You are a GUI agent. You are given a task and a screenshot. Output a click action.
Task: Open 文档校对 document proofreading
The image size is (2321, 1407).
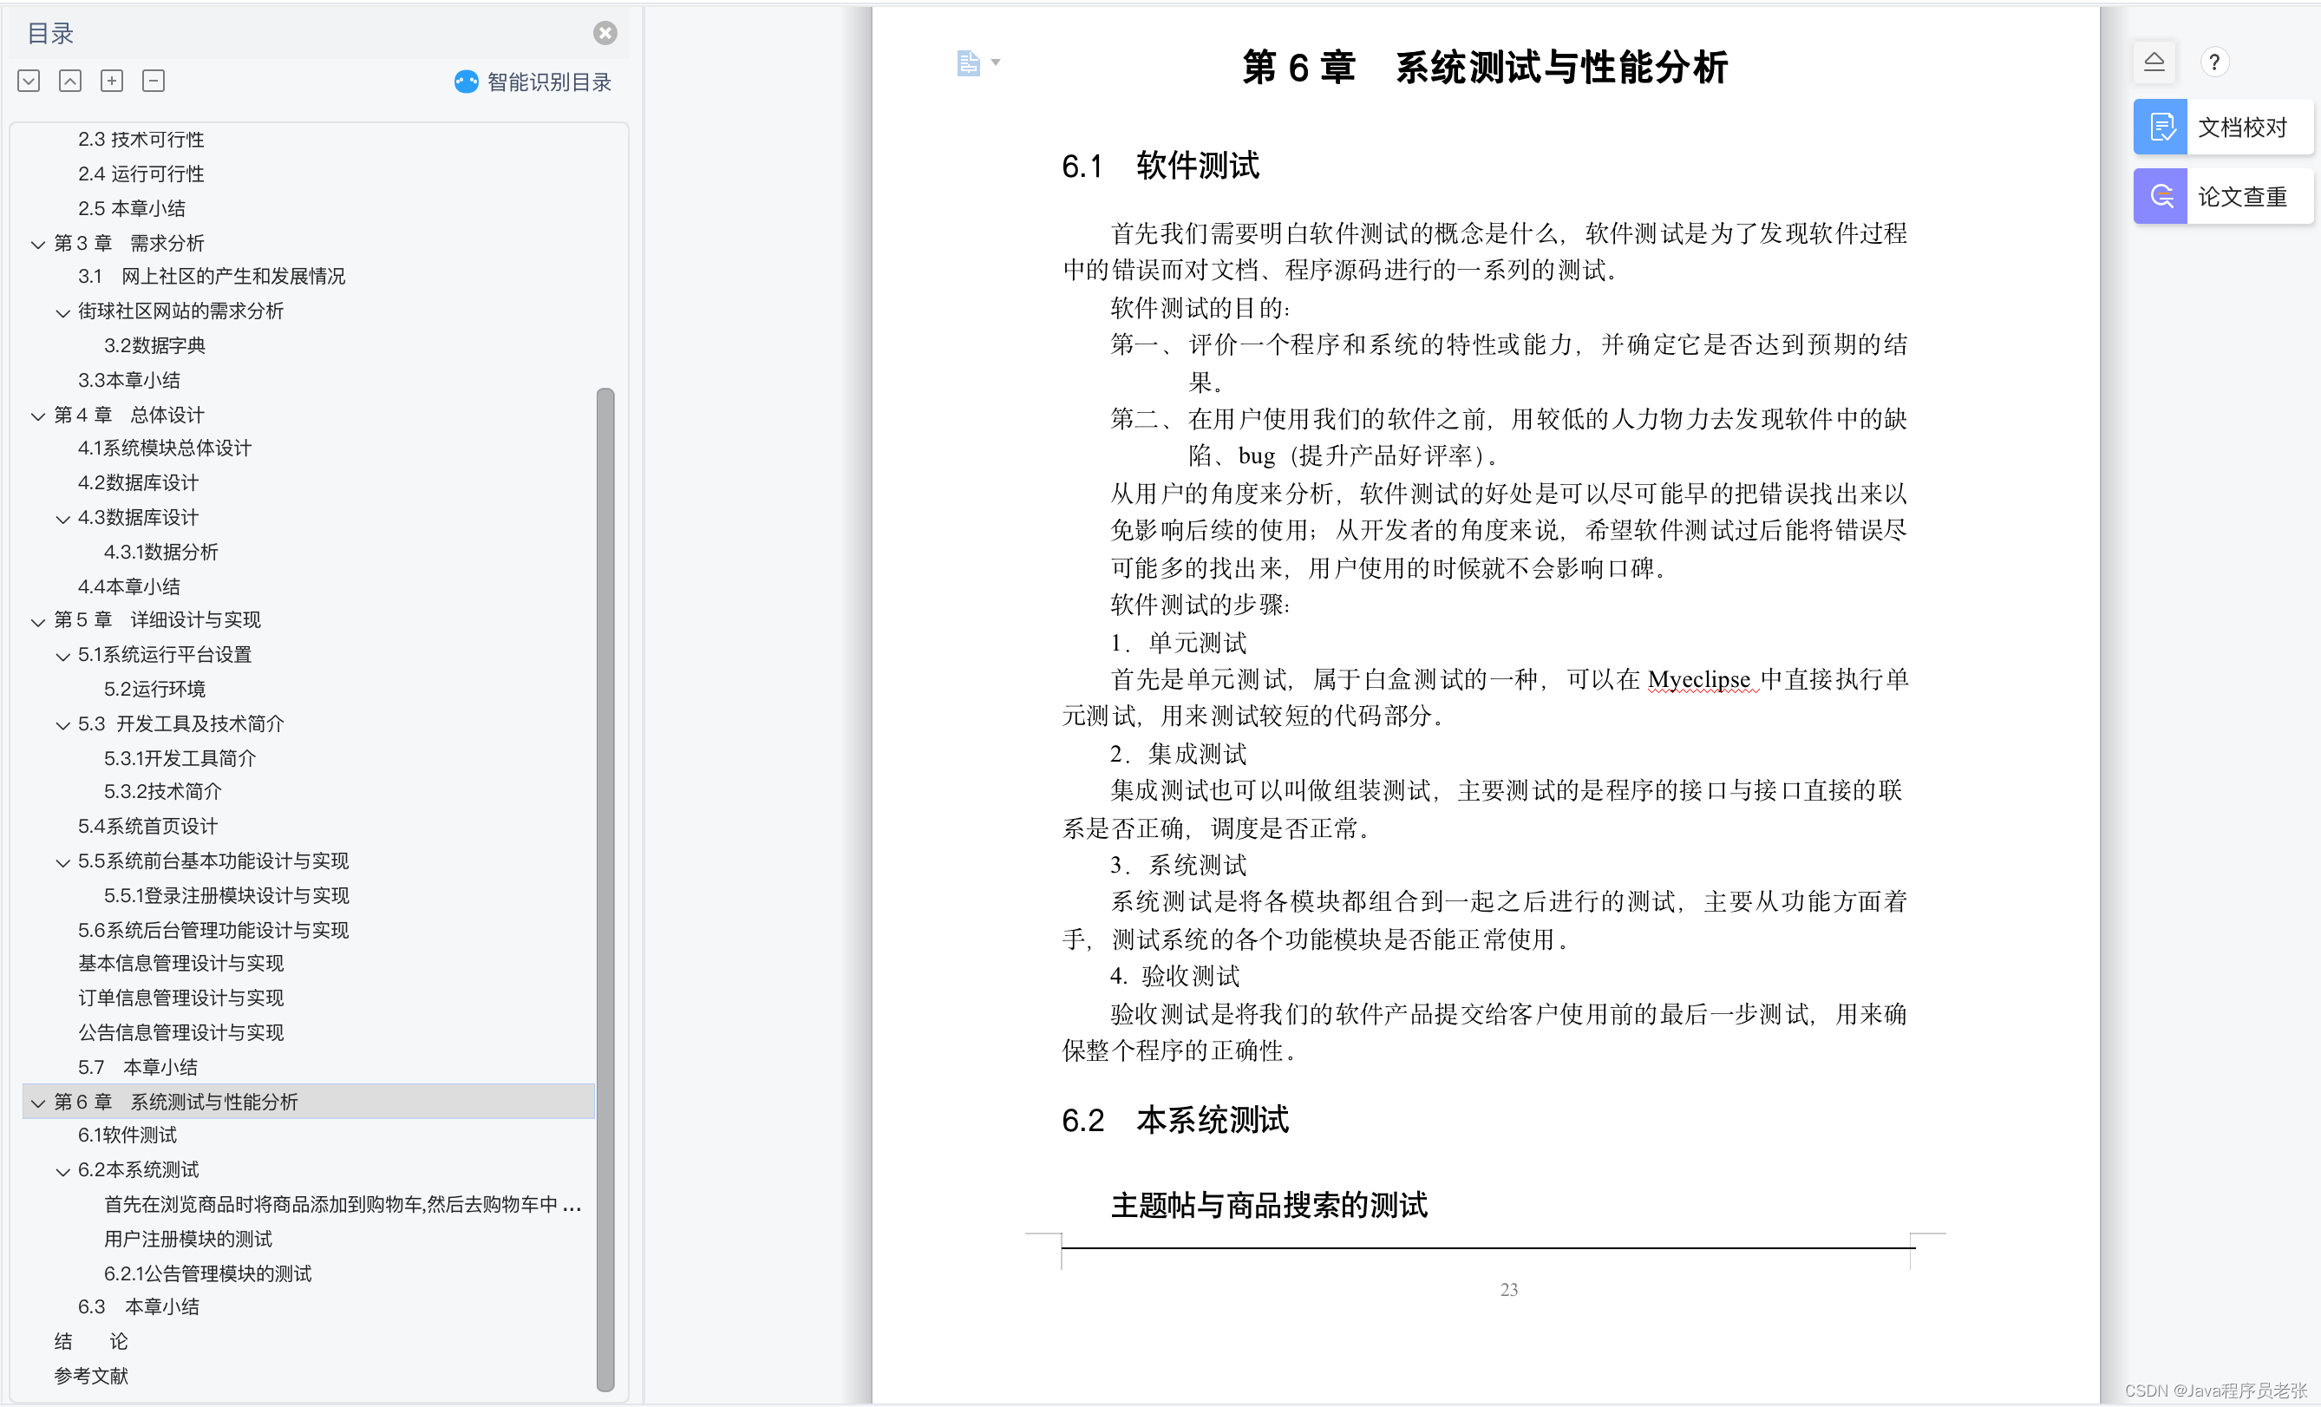pos(2223,126)
